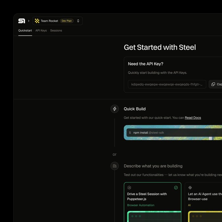The width and height of the screenshot is (222, 222).
Task: Click the Team Rocket checkered avatar icon
Action: pos(37,21)
